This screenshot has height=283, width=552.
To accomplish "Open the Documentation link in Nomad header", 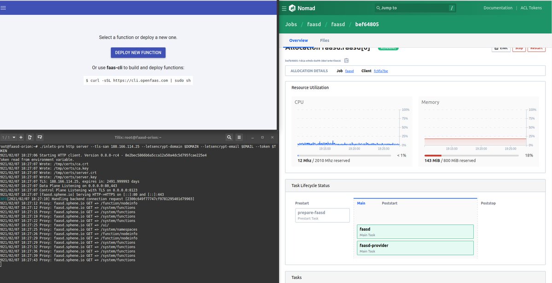I will (x=498, y=8).
